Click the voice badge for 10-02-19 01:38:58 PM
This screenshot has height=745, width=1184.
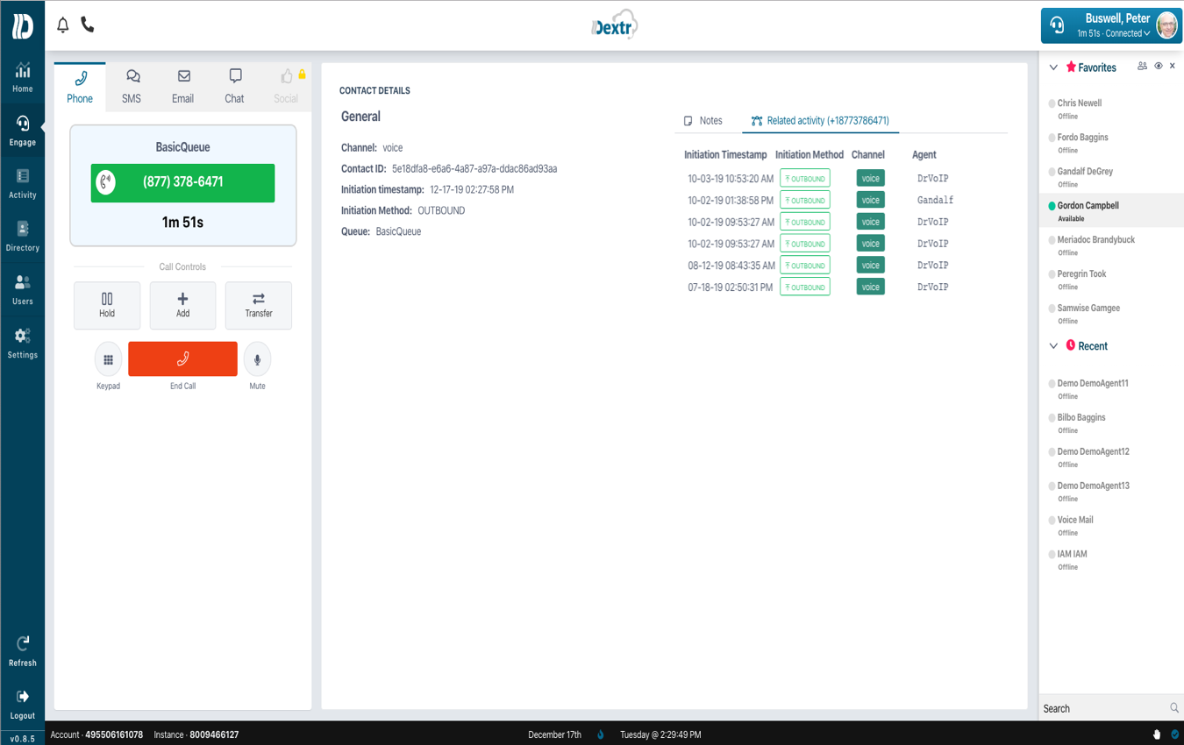coord(870,200)
